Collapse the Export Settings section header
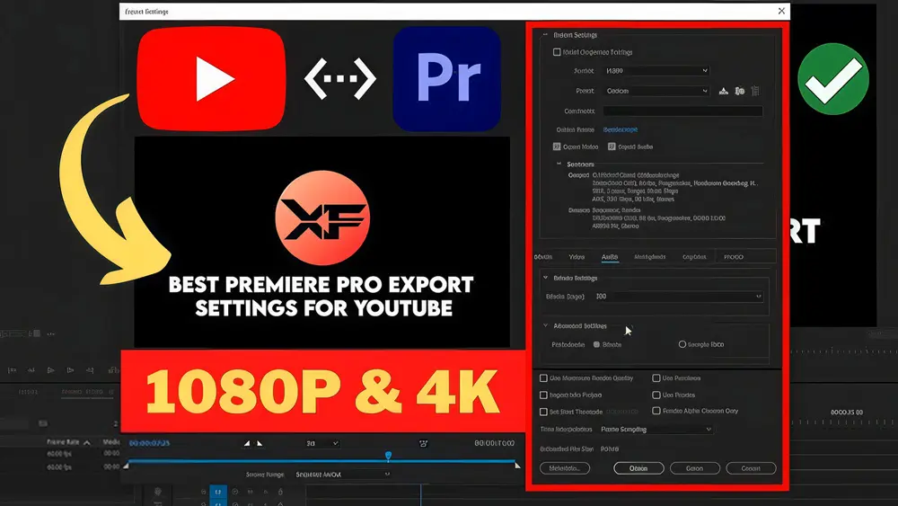This screenshot has width=898, height=506. (545, 35)
